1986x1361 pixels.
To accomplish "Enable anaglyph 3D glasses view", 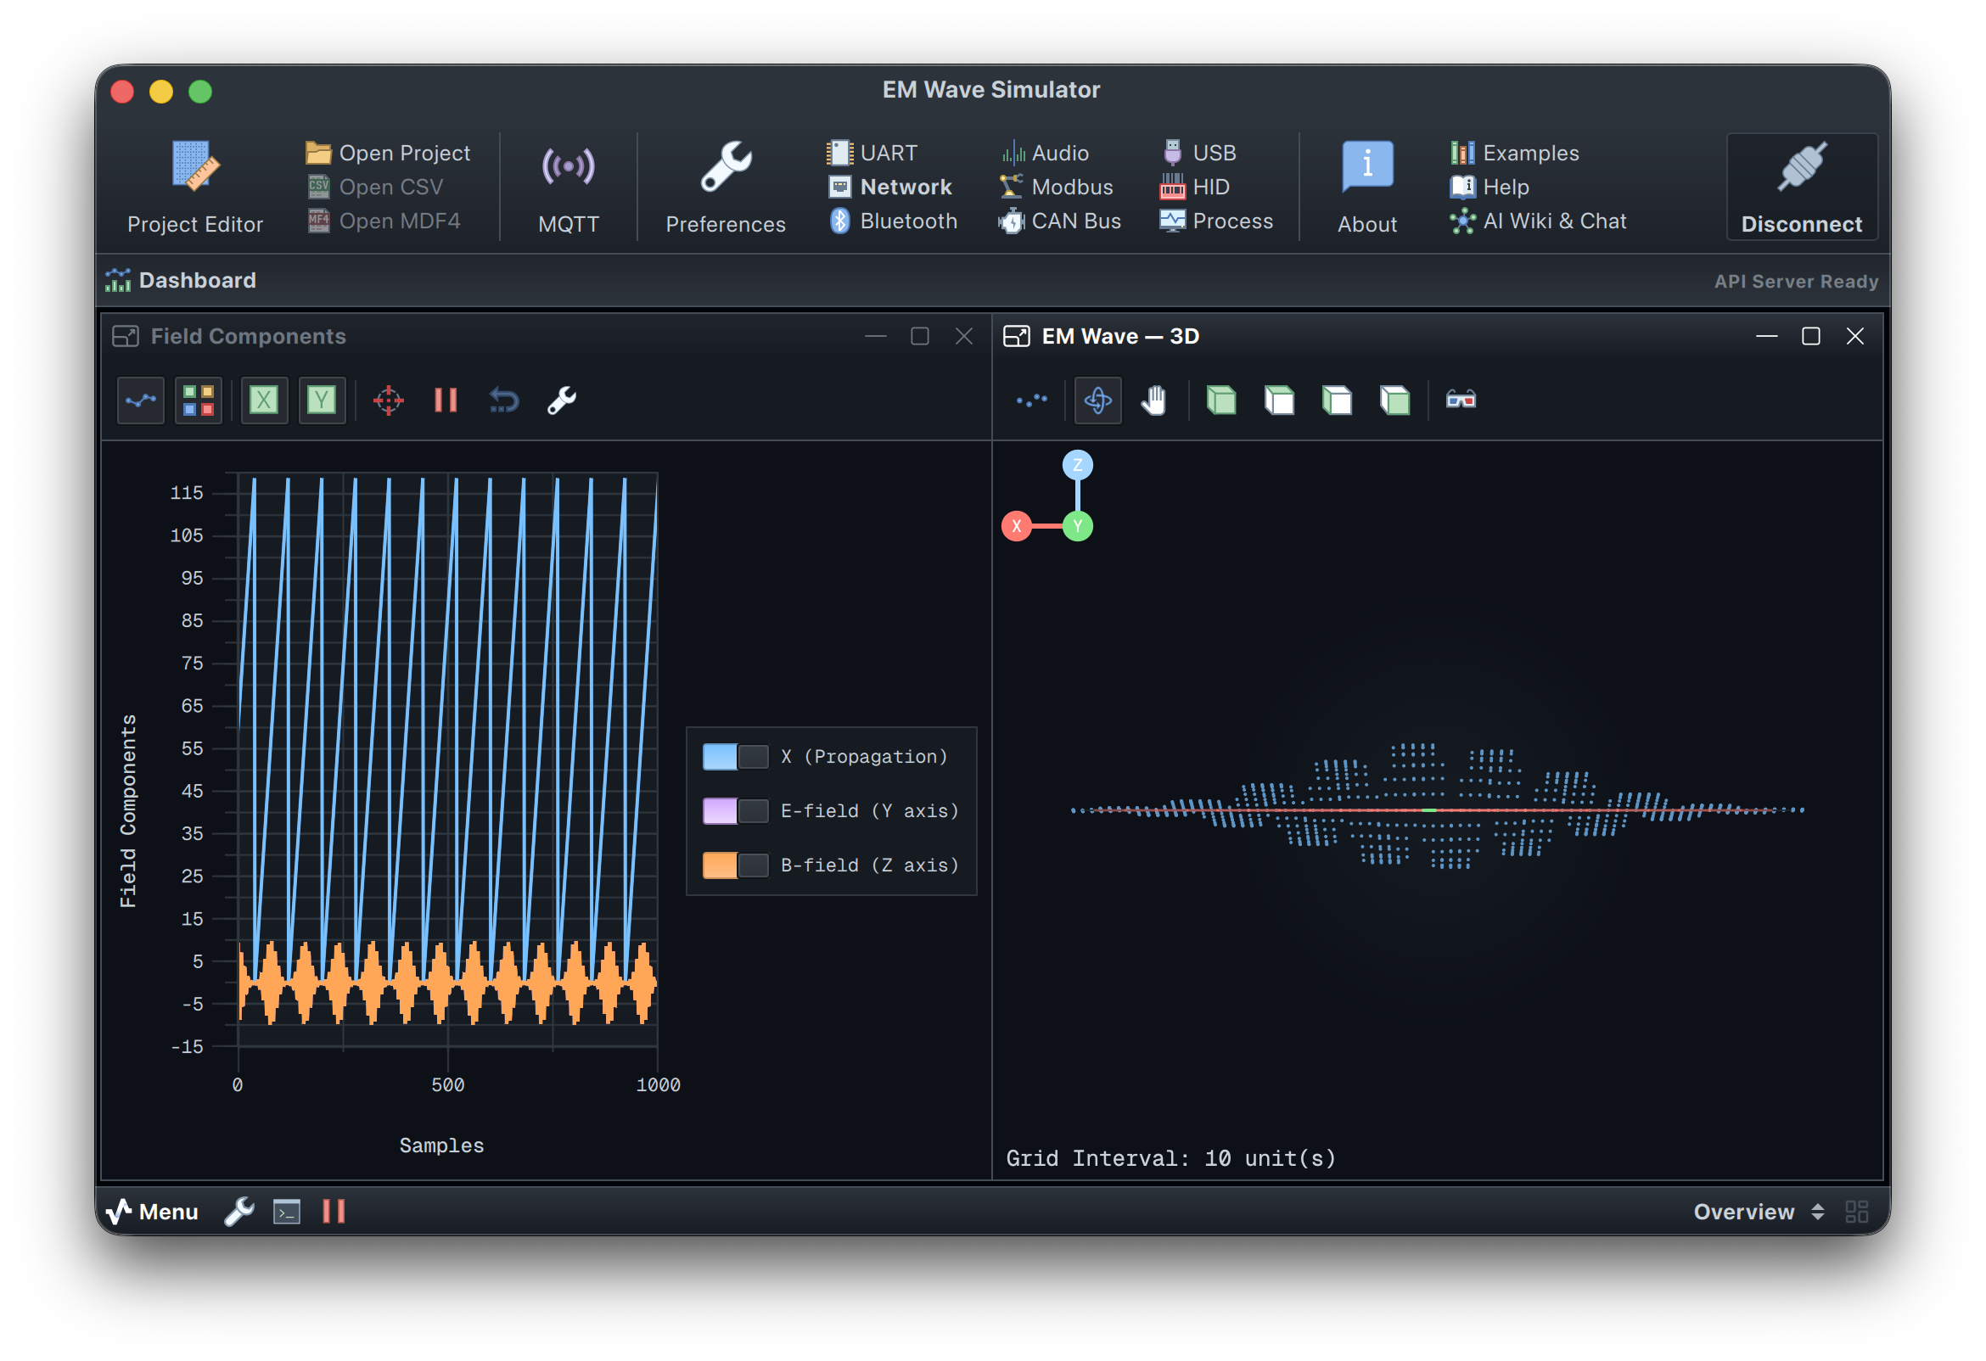I will pyautogui.click(x=1461, y=400).
